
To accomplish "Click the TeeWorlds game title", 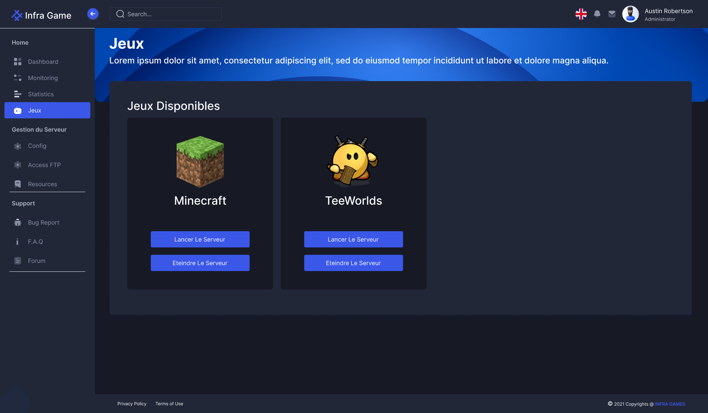I will coord(354,201).
